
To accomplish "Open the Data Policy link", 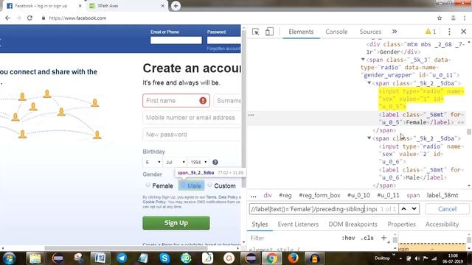I will (228, 197).
